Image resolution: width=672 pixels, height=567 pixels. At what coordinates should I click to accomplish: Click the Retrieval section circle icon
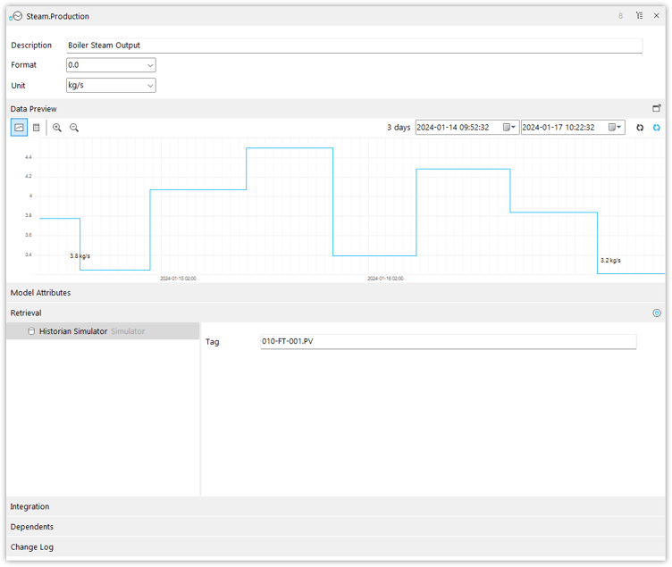tap(656, 313)
